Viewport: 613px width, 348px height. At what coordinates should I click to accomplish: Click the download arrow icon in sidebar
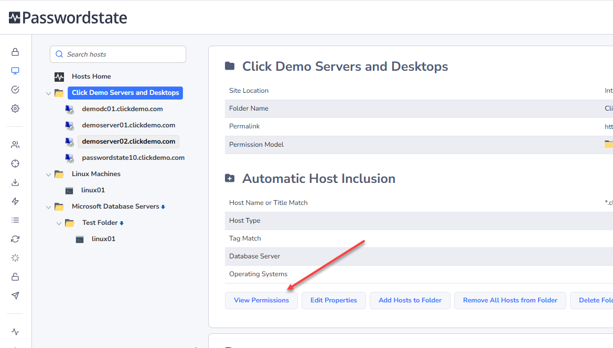[15, 182]
